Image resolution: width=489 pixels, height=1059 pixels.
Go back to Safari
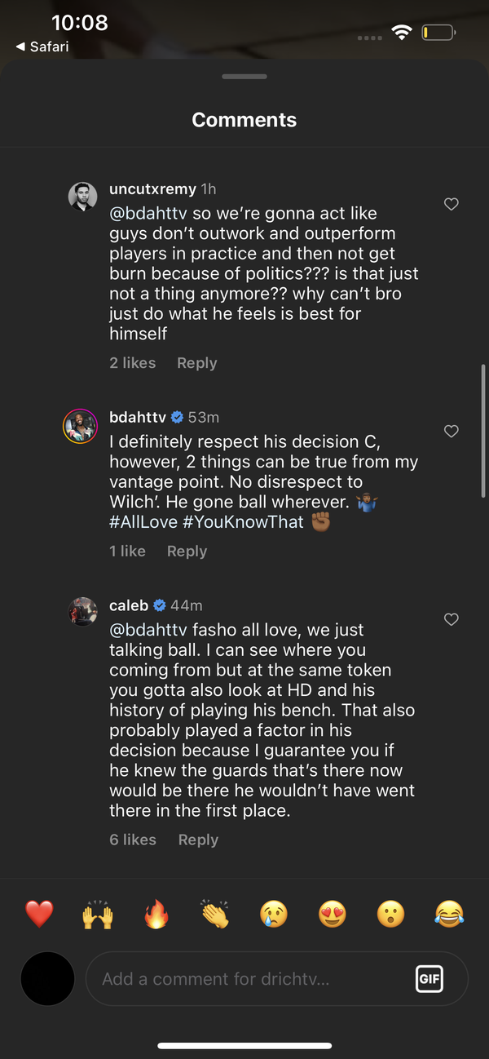[42, 47]
